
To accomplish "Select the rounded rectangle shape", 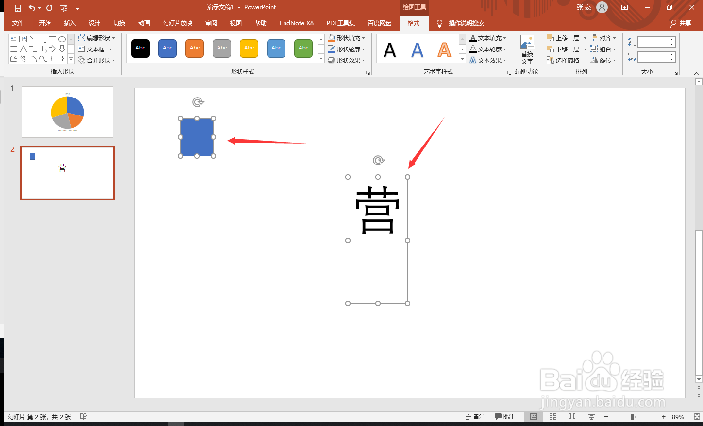I will (14, 49).
